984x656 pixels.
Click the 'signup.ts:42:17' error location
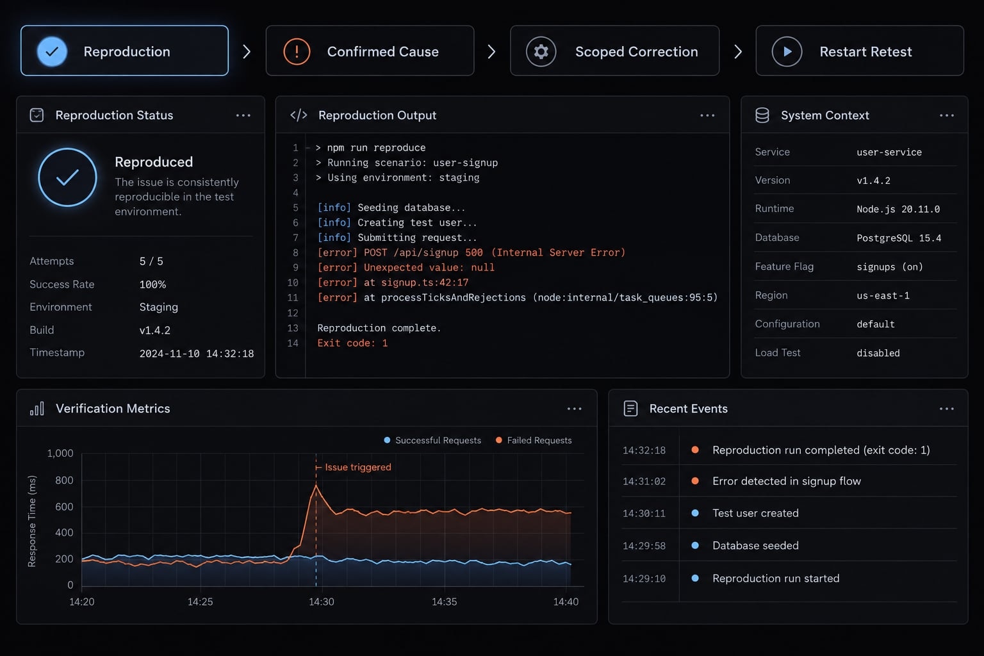[425, 283]
